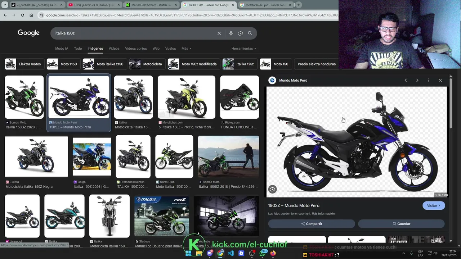Save the image with Guardar button
Image resolution: width=461 pixels, height=259 pixels.
tap(401, 224)
